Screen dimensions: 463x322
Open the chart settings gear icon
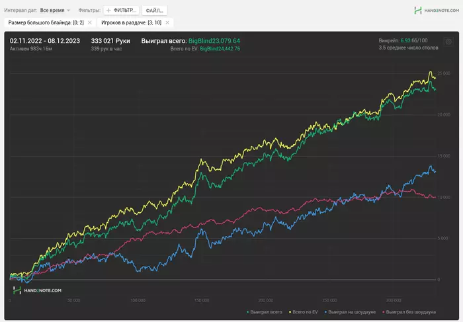pos(448,42)
